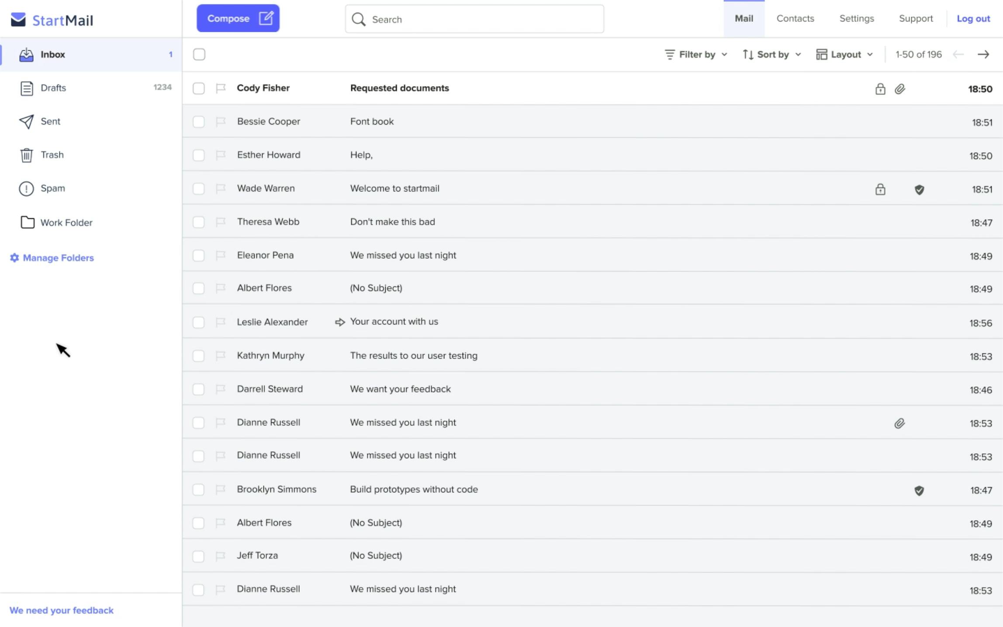Viewport: 1003px width, 627px height.
Task: Switch to the Contacts tab
Action: pyautogui.click(x=795, y=18)
